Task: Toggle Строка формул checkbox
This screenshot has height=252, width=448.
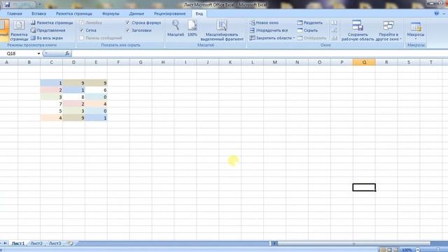Action: [127, 22]
